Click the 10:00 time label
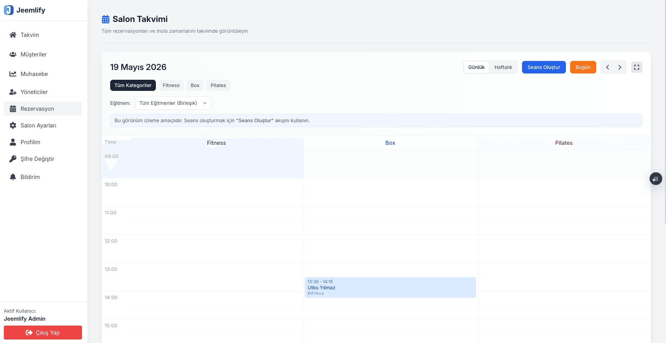This screenshot has height=343, width=666. pyautogui.click(x=111, y=185)
